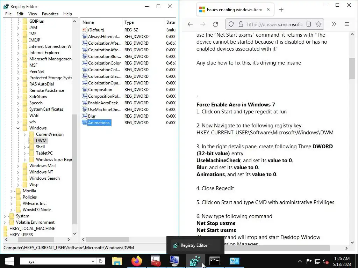358x268 pixels.
Task: Select the Internet Explorer key
Action: [44, 53]
